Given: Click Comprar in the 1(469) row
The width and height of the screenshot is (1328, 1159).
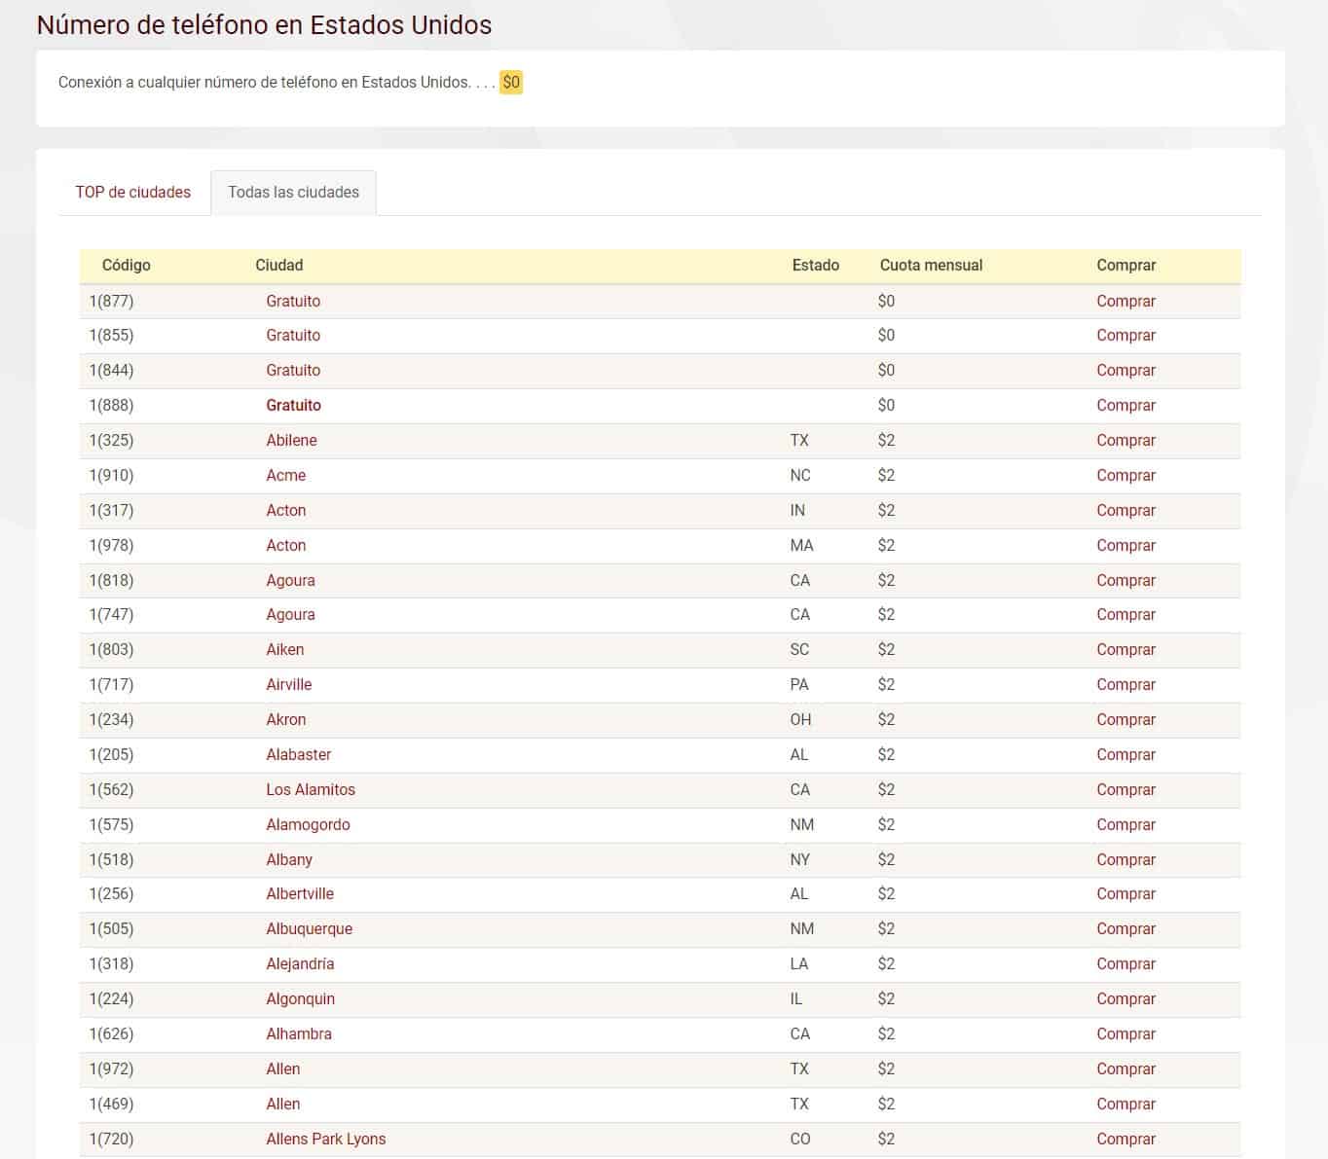Looking at the screenshot, I should tap(1125, 1104).
